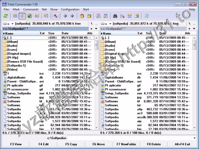
Task: Select Softnews tif file icon in left panel
Action: click(5, 101)
